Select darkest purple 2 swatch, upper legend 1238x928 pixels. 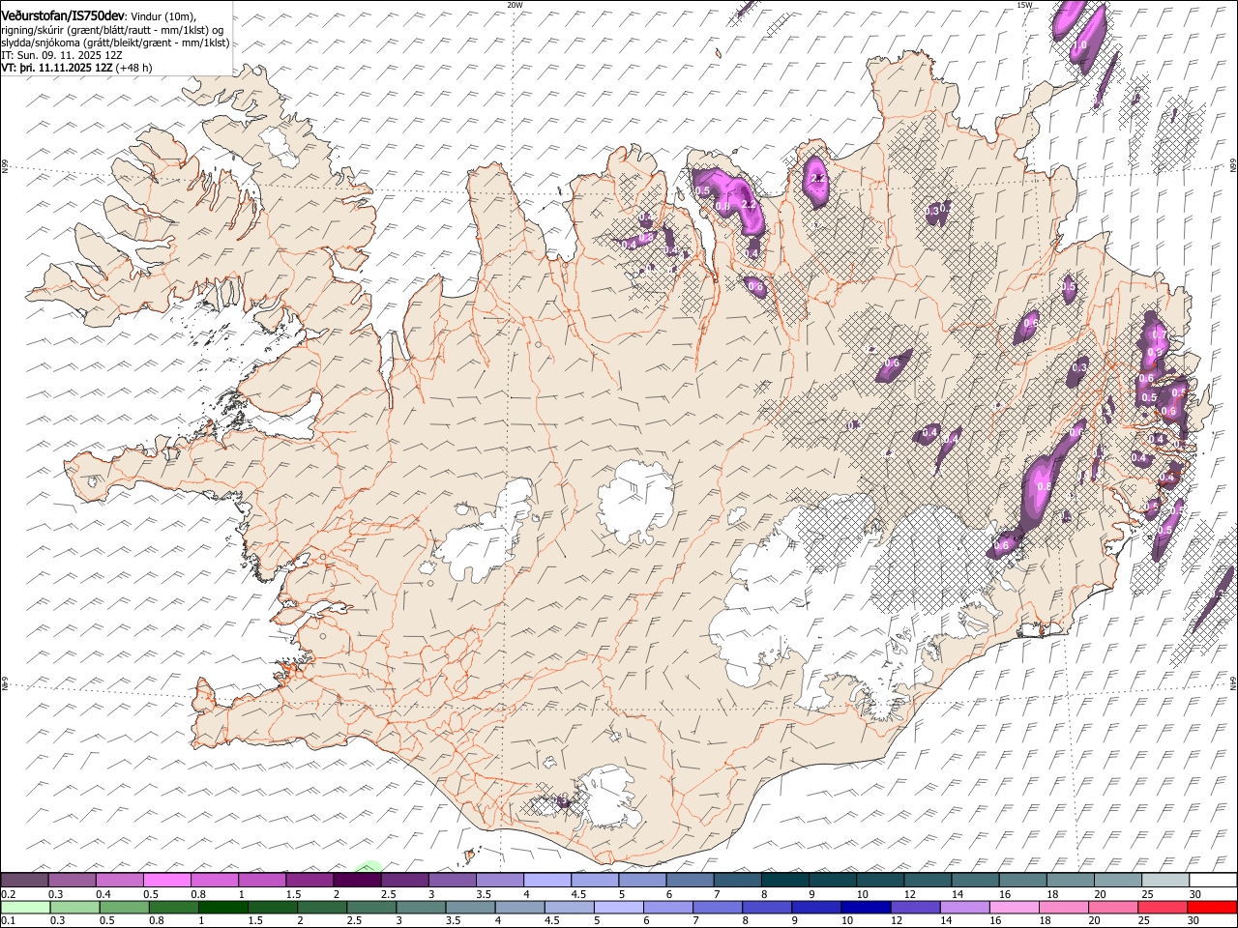(x=357, y=880)
